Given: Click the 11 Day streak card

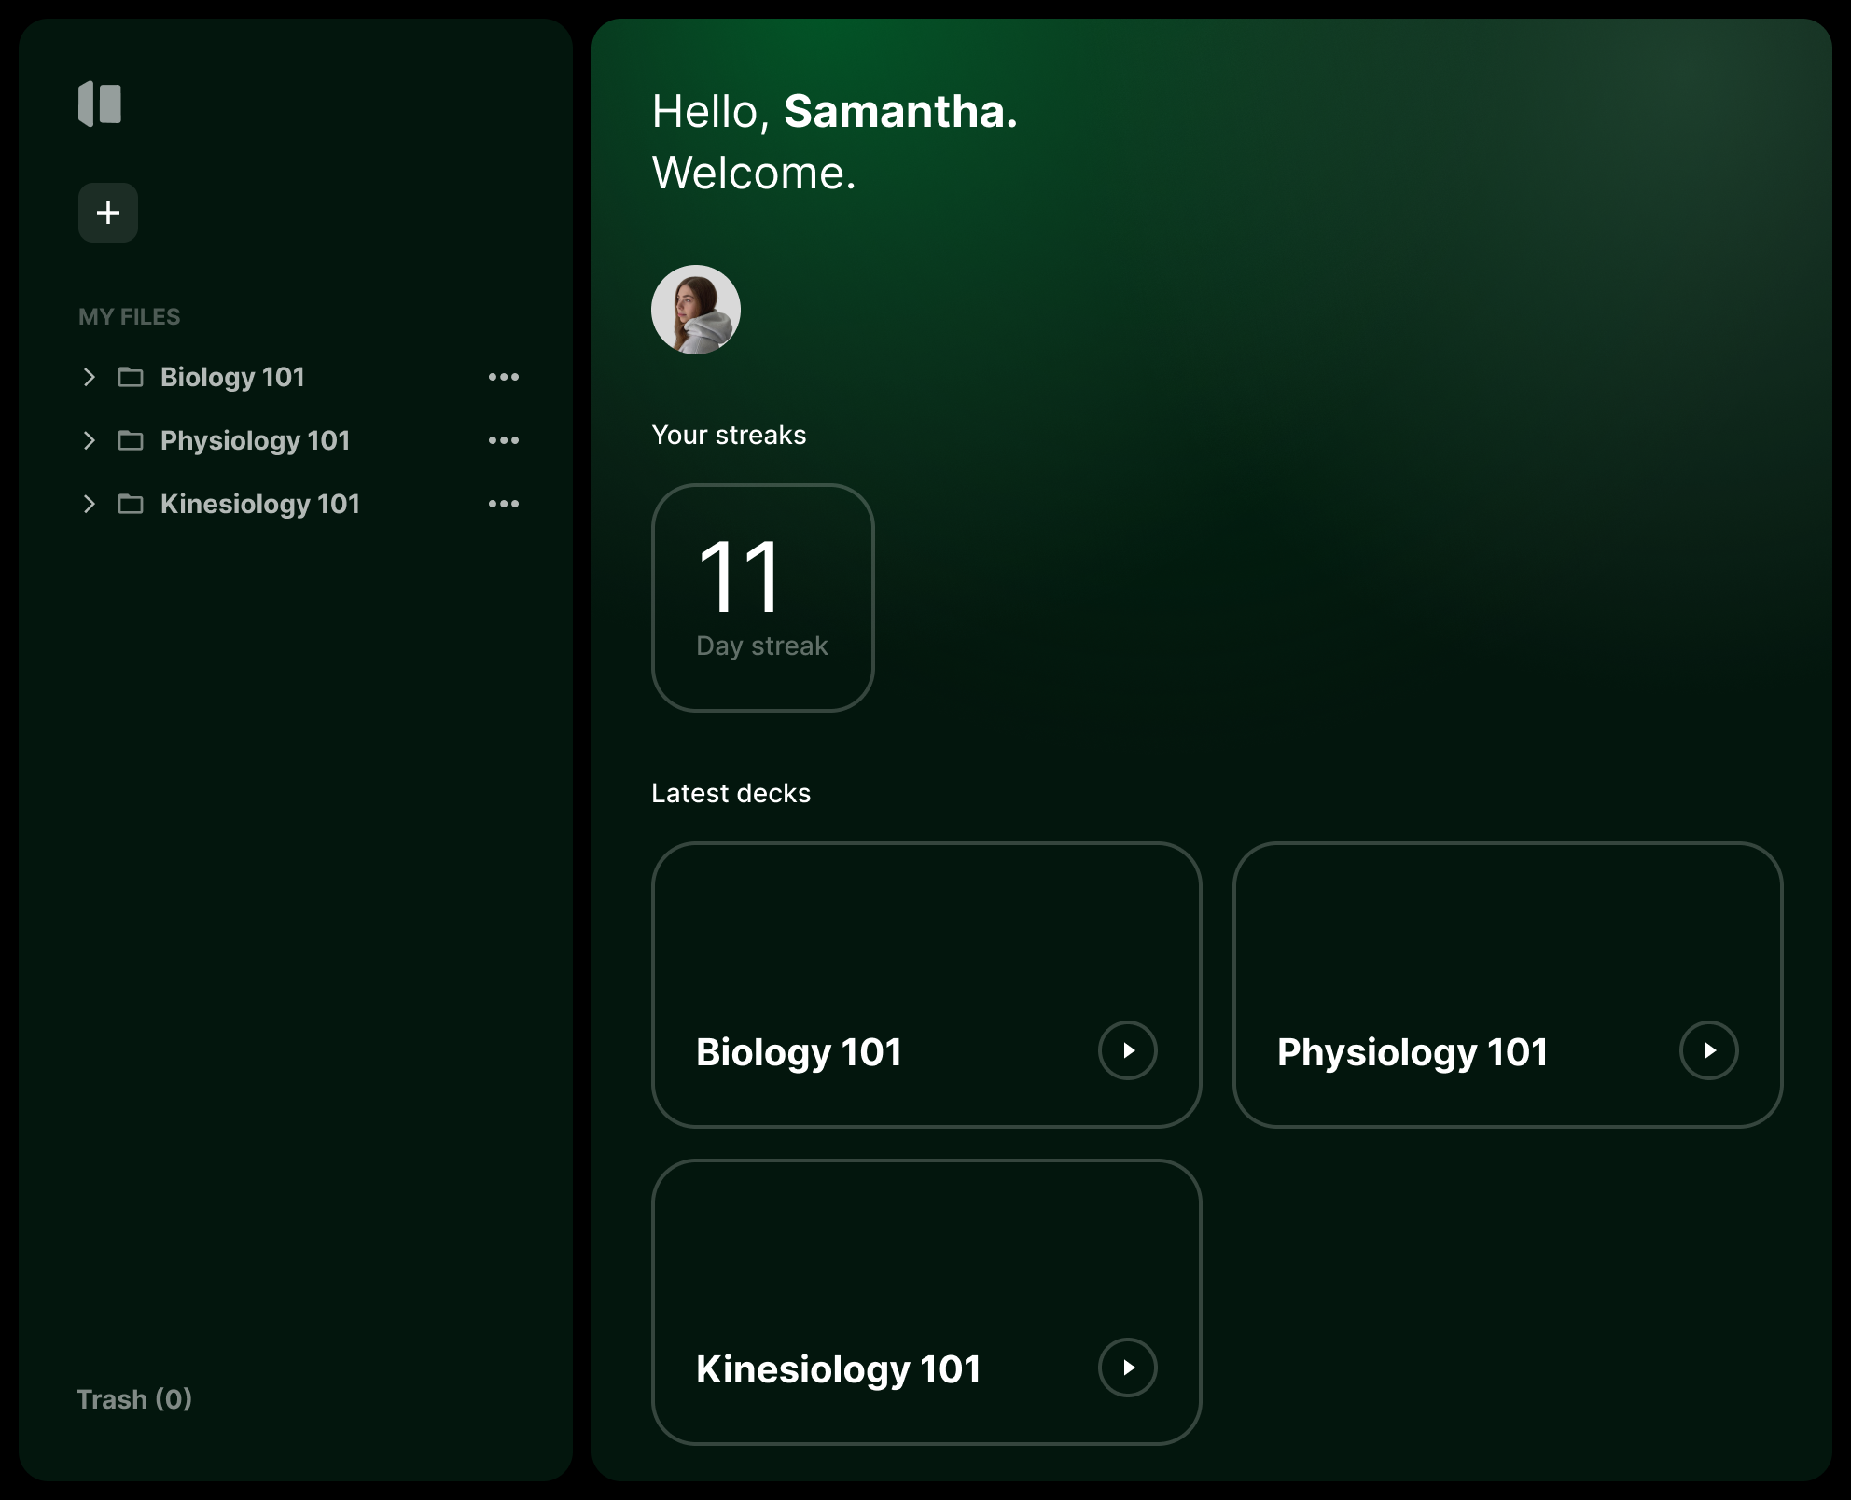Looking at the screenshot, I should point(762,597).
